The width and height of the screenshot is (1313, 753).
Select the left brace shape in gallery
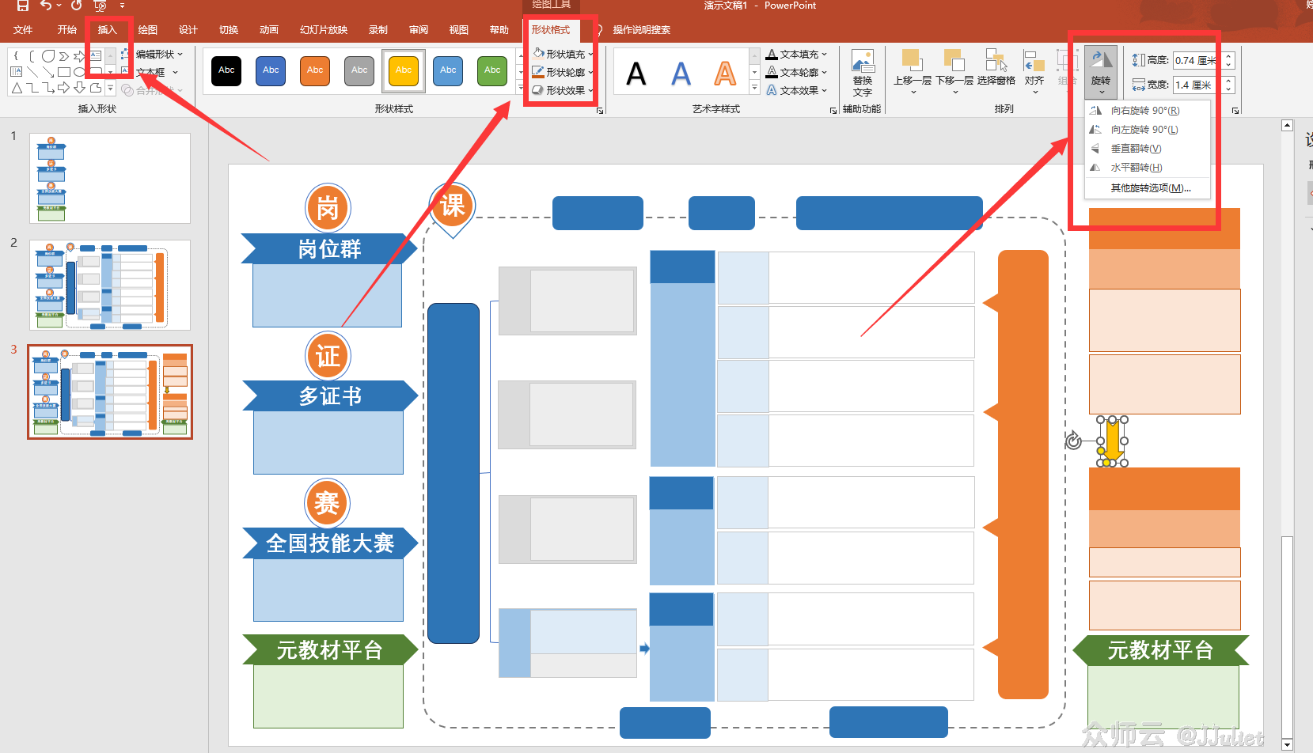coord(17,56)
